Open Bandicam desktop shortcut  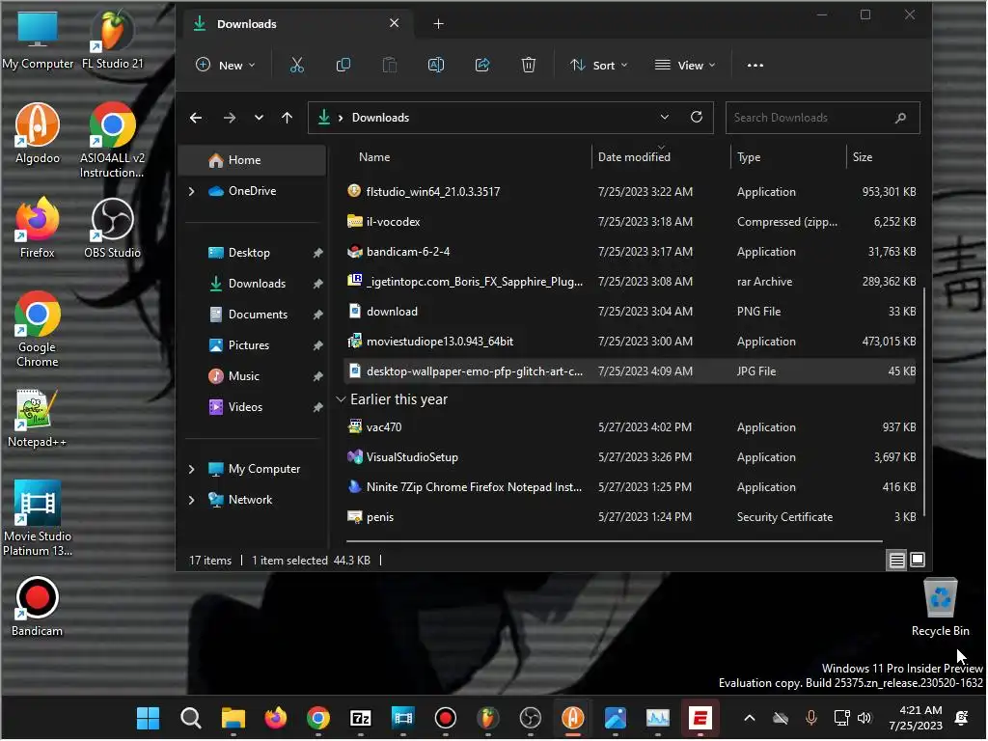click(38, 606)
